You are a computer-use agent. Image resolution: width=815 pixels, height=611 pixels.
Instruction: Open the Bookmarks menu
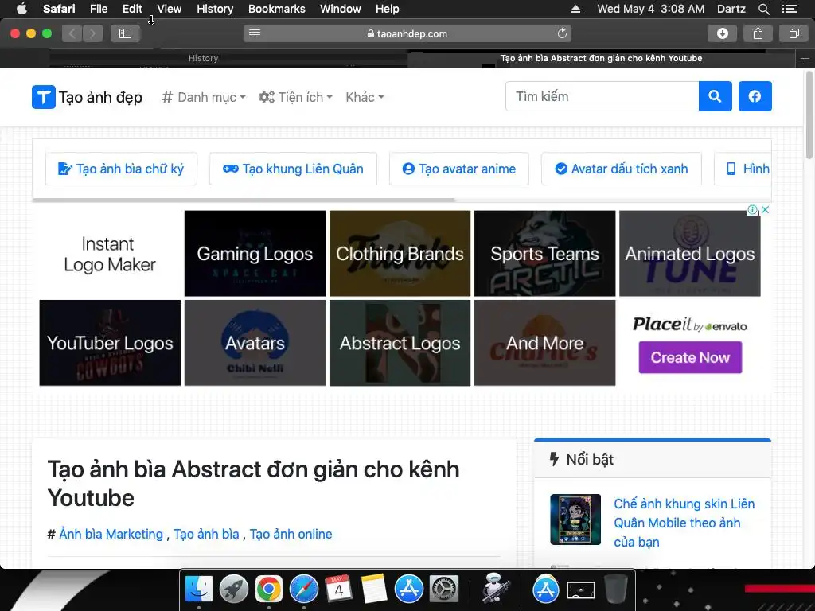[x=276, y=9]
